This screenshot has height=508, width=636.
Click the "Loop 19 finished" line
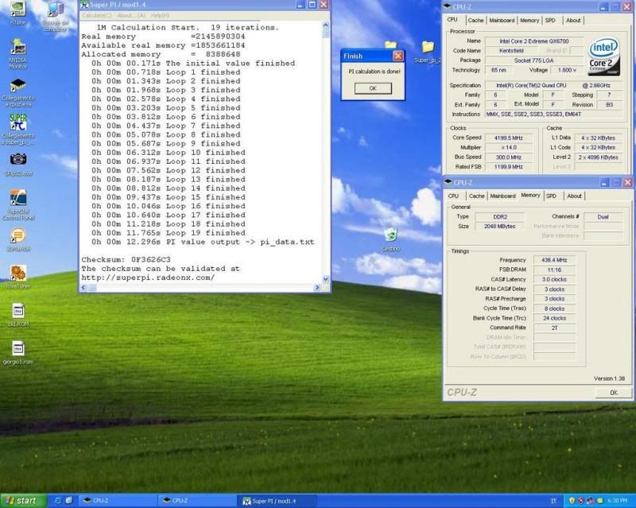click(168, 233)
